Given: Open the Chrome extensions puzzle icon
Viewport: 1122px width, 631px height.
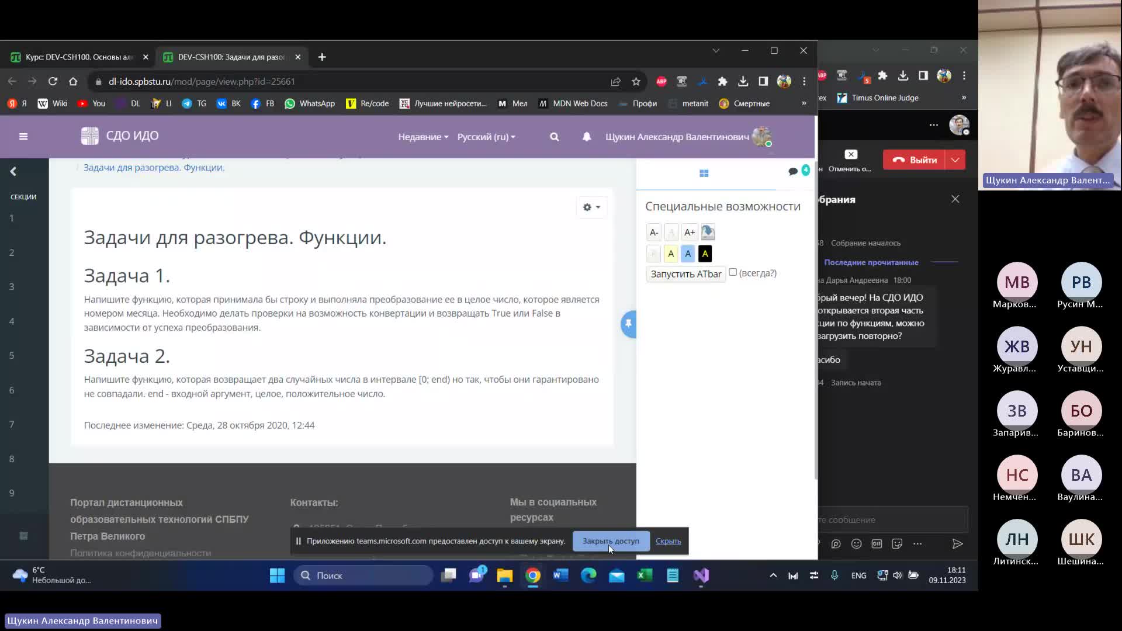Looking at the screenshot, I should pos(723,82).
